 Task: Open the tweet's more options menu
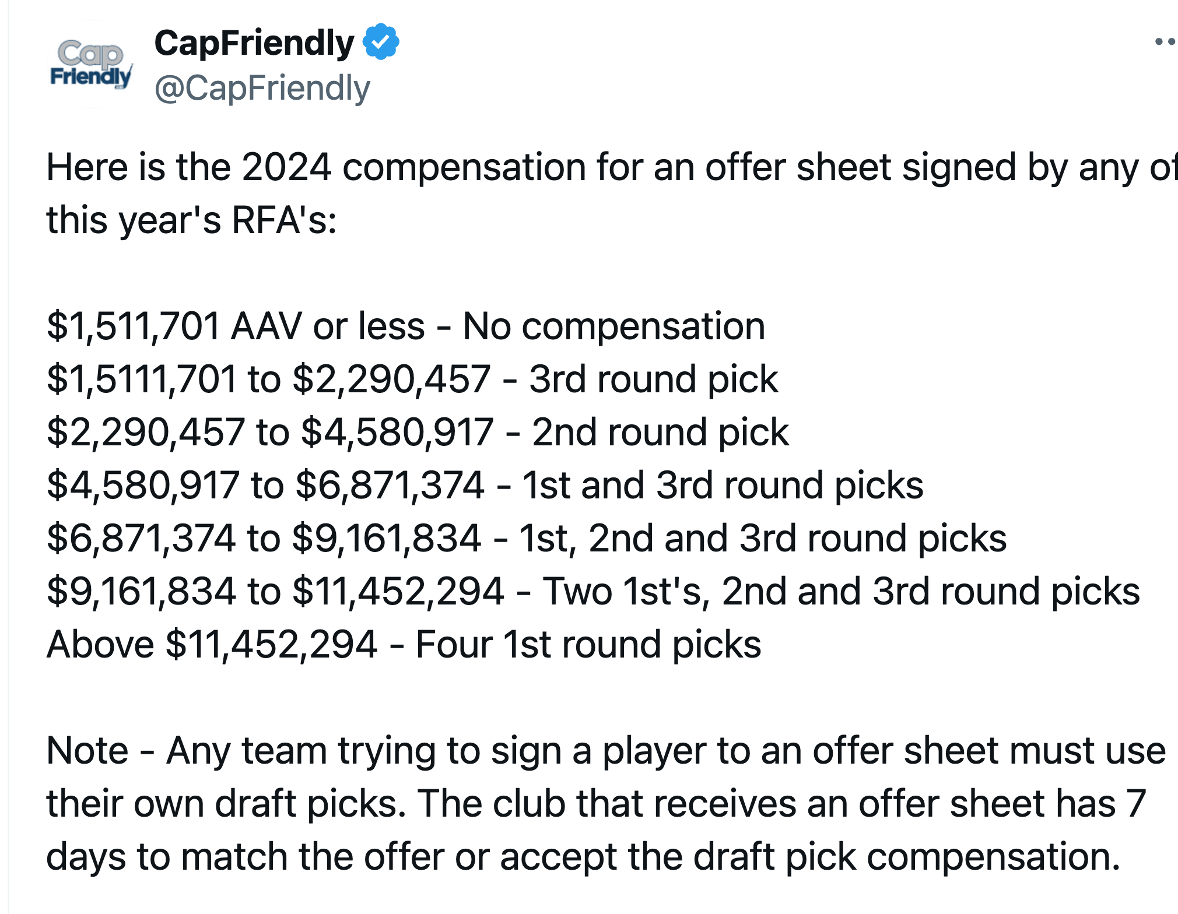click(1165, 41)
